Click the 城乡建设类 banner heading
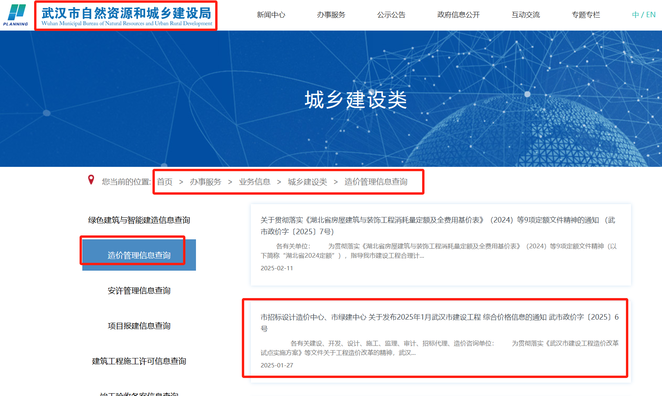Screen dimensions: 662x396 tap(356, 99)
